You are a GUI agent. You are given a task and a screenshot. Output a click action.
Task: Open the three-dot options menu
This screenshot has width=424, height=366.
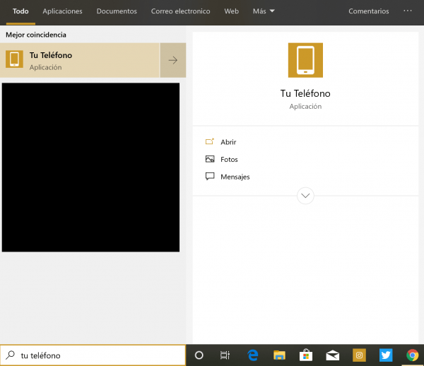[408, 11]
